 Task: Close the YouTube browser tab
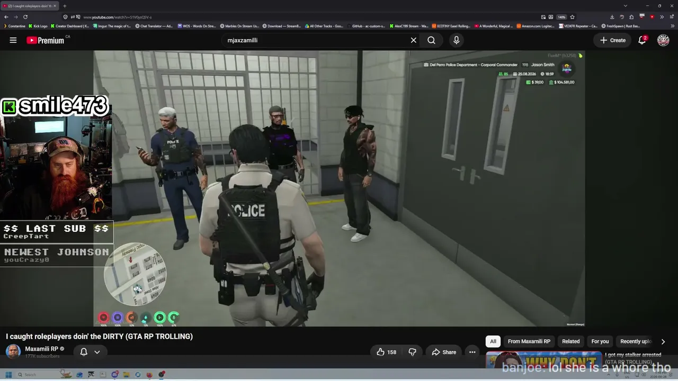55,6
